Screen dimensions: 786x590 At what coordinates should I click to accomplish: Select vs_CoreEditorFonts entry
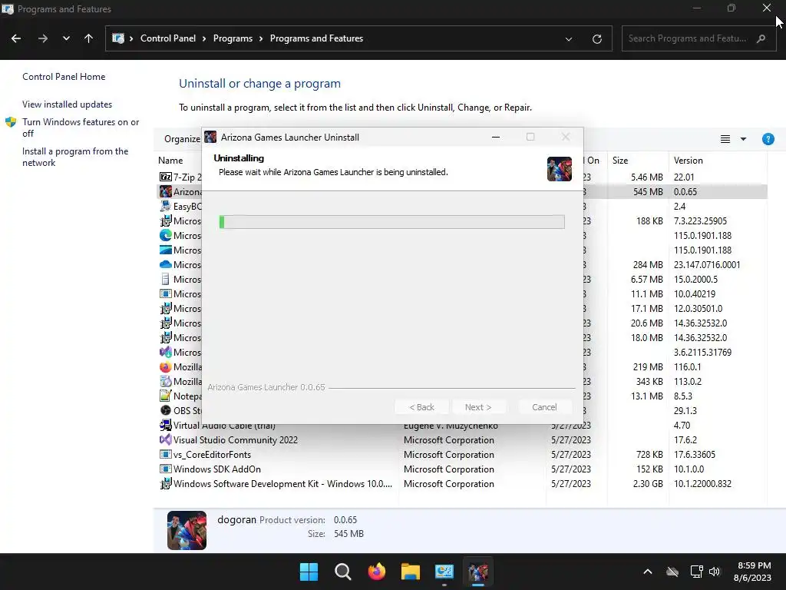(x=212, y=455)
